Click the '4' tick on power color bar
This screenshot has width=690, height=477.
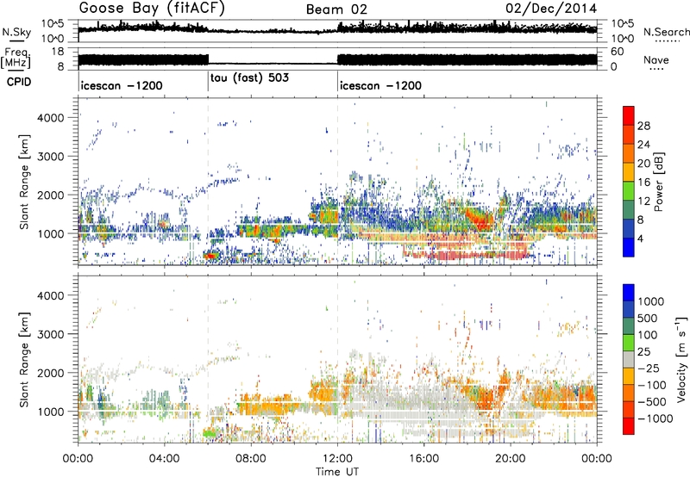pos(641,239)
